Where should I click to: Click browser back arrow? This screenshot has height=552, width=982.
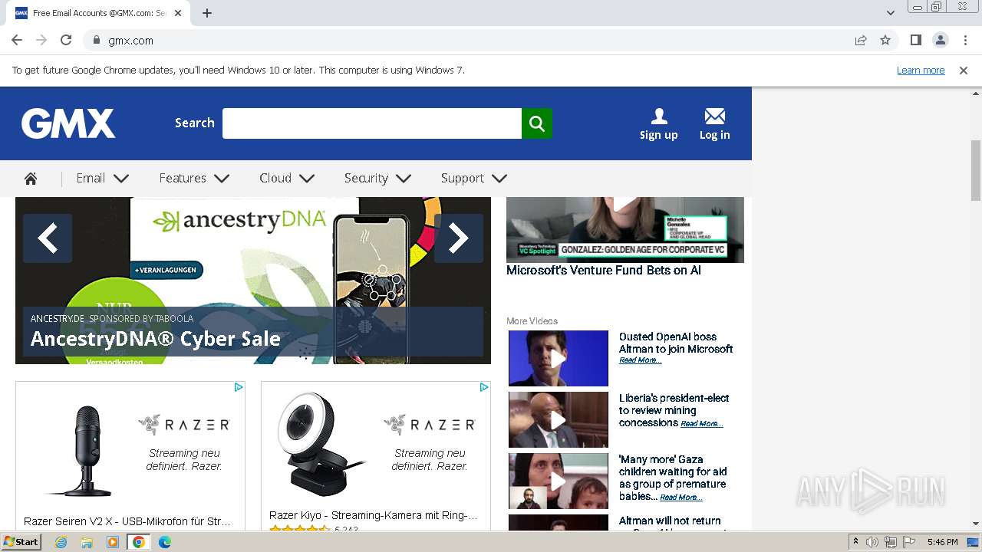(x=17, y=40)
